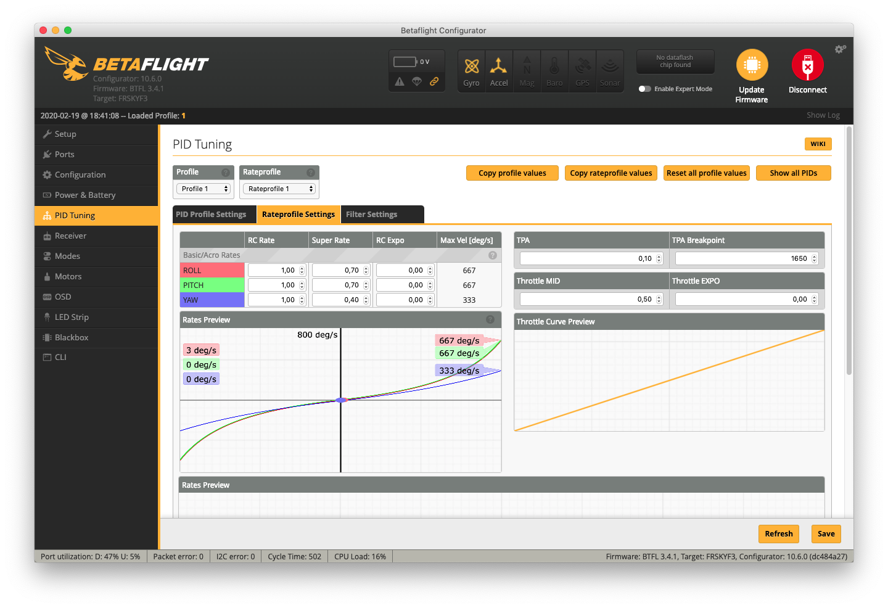Click the Modes icon in sidebar
The width and height of the screenshot is (888, 608).
(47, 256)
